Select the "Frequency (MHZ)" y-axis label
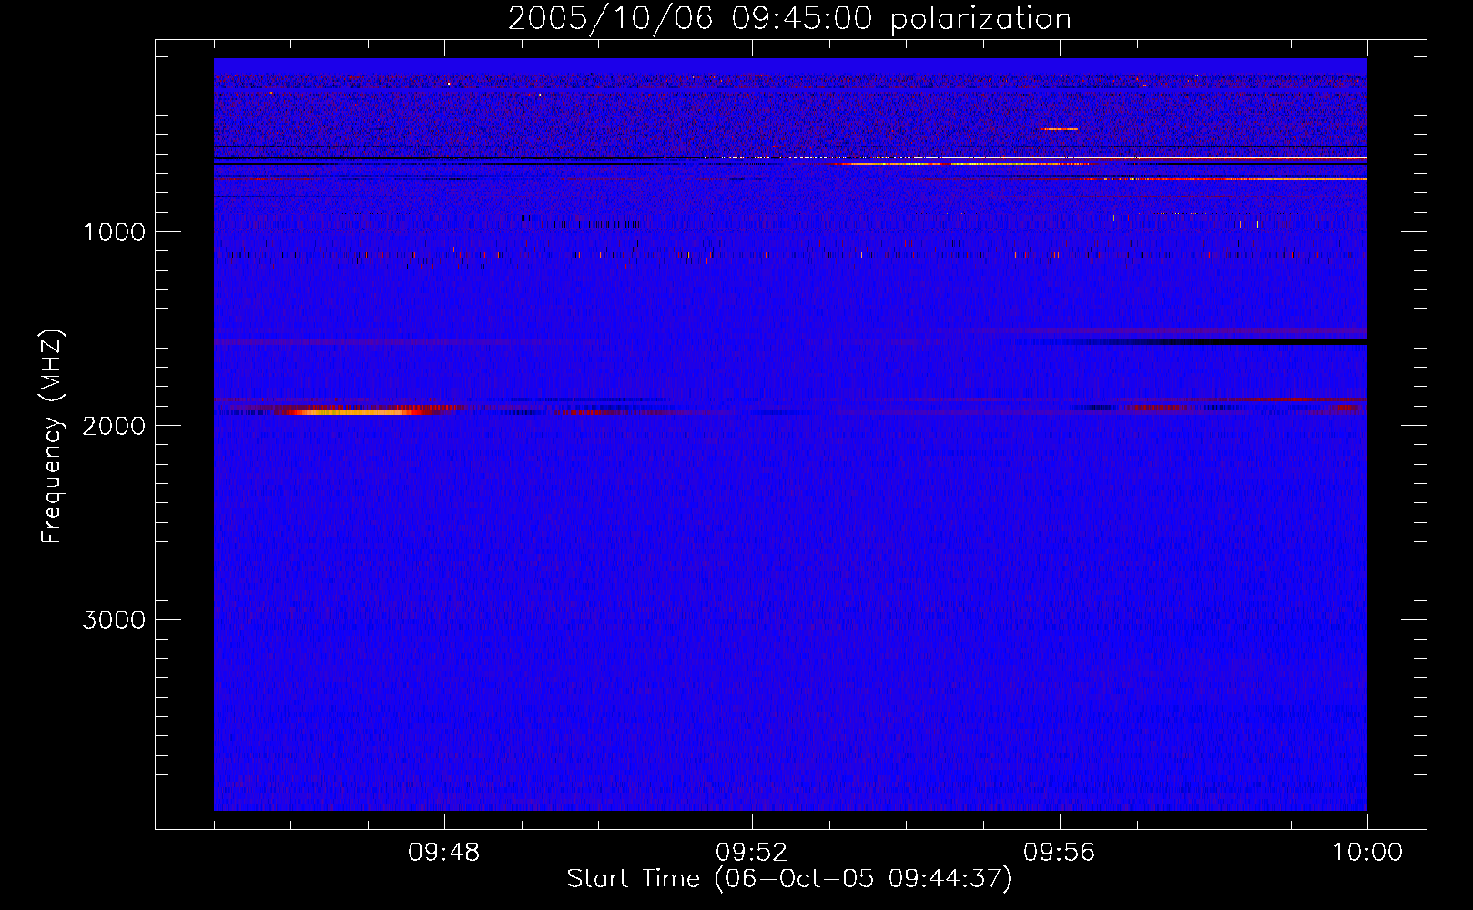The width and height of the screenshot is (1473, 910). [51, 437]
